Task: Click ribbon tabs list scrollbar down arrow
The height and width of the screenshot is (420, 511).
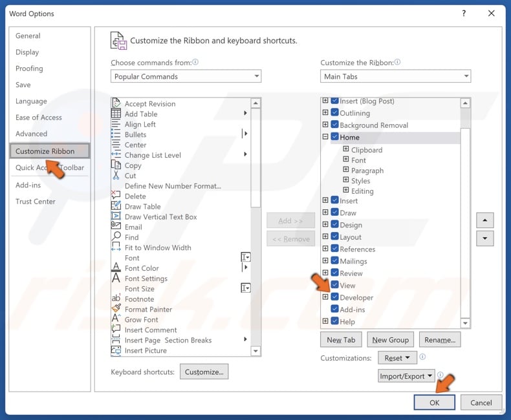Action: pos(465,322)
